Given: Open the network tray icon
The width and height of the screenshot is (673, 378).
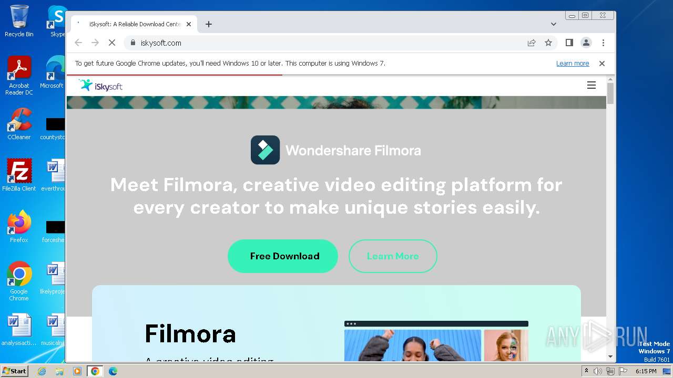Looking at the screenshot, I should (610, 371).
